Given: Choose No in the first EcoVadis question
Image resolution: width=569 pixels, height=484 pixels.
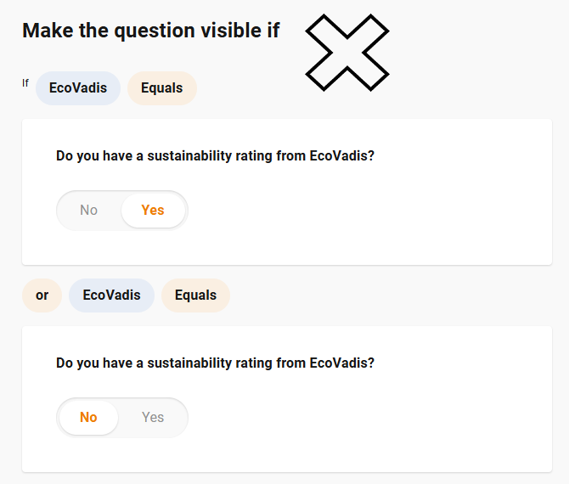Looking at the screenshot, I should point(89,210).
